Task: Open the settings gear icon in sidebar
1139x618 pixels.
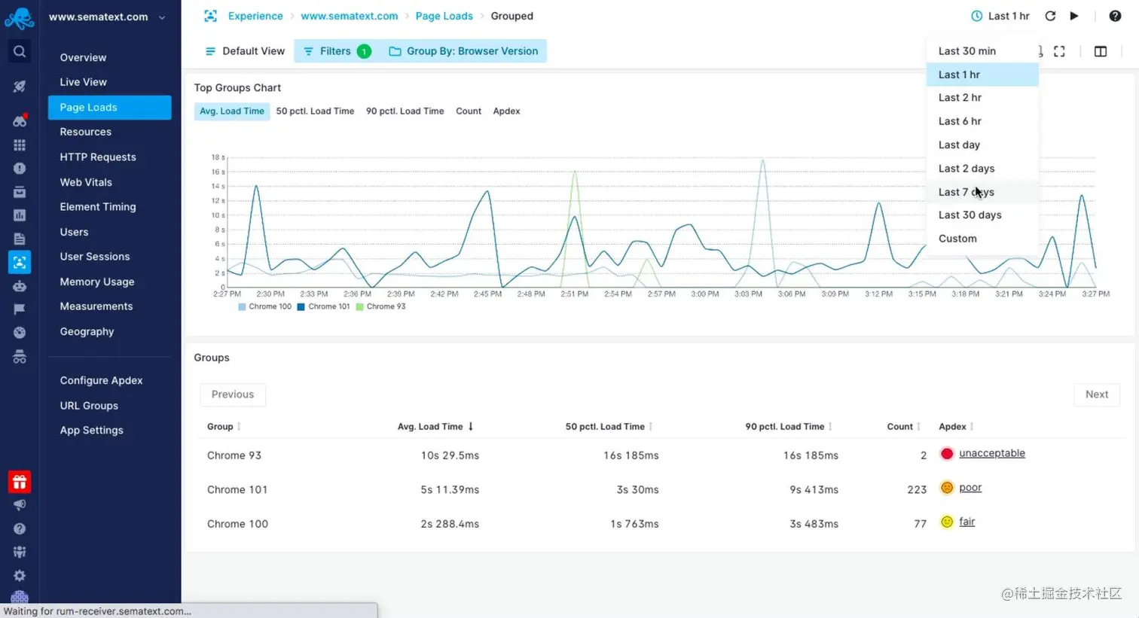Action: point(20,576)
